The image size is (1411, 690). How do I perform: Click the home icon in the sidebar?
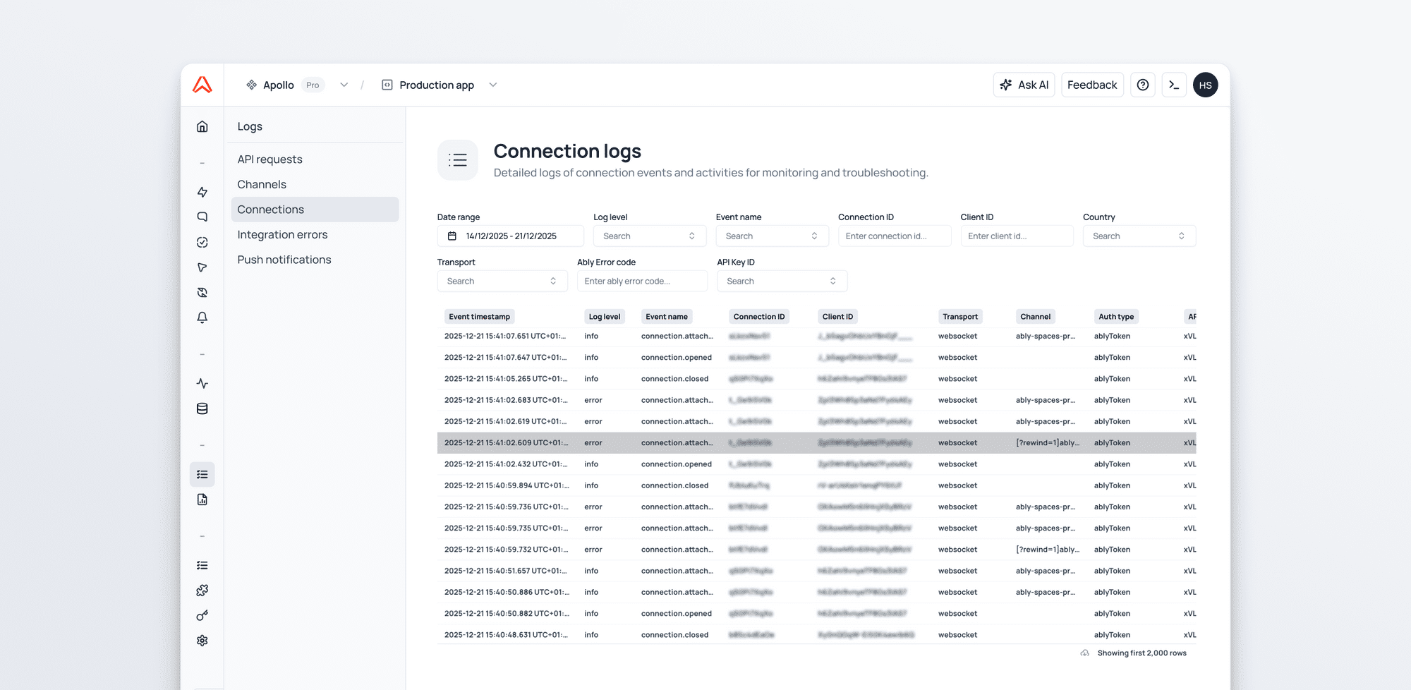point(202,126)
